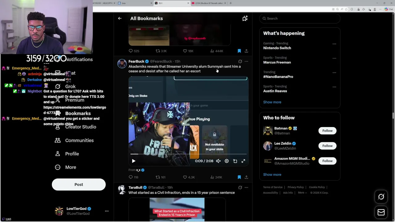Viewport: 395px width, 222px height.
Task: Play the Akademiks video
Action: coord(134,161)
